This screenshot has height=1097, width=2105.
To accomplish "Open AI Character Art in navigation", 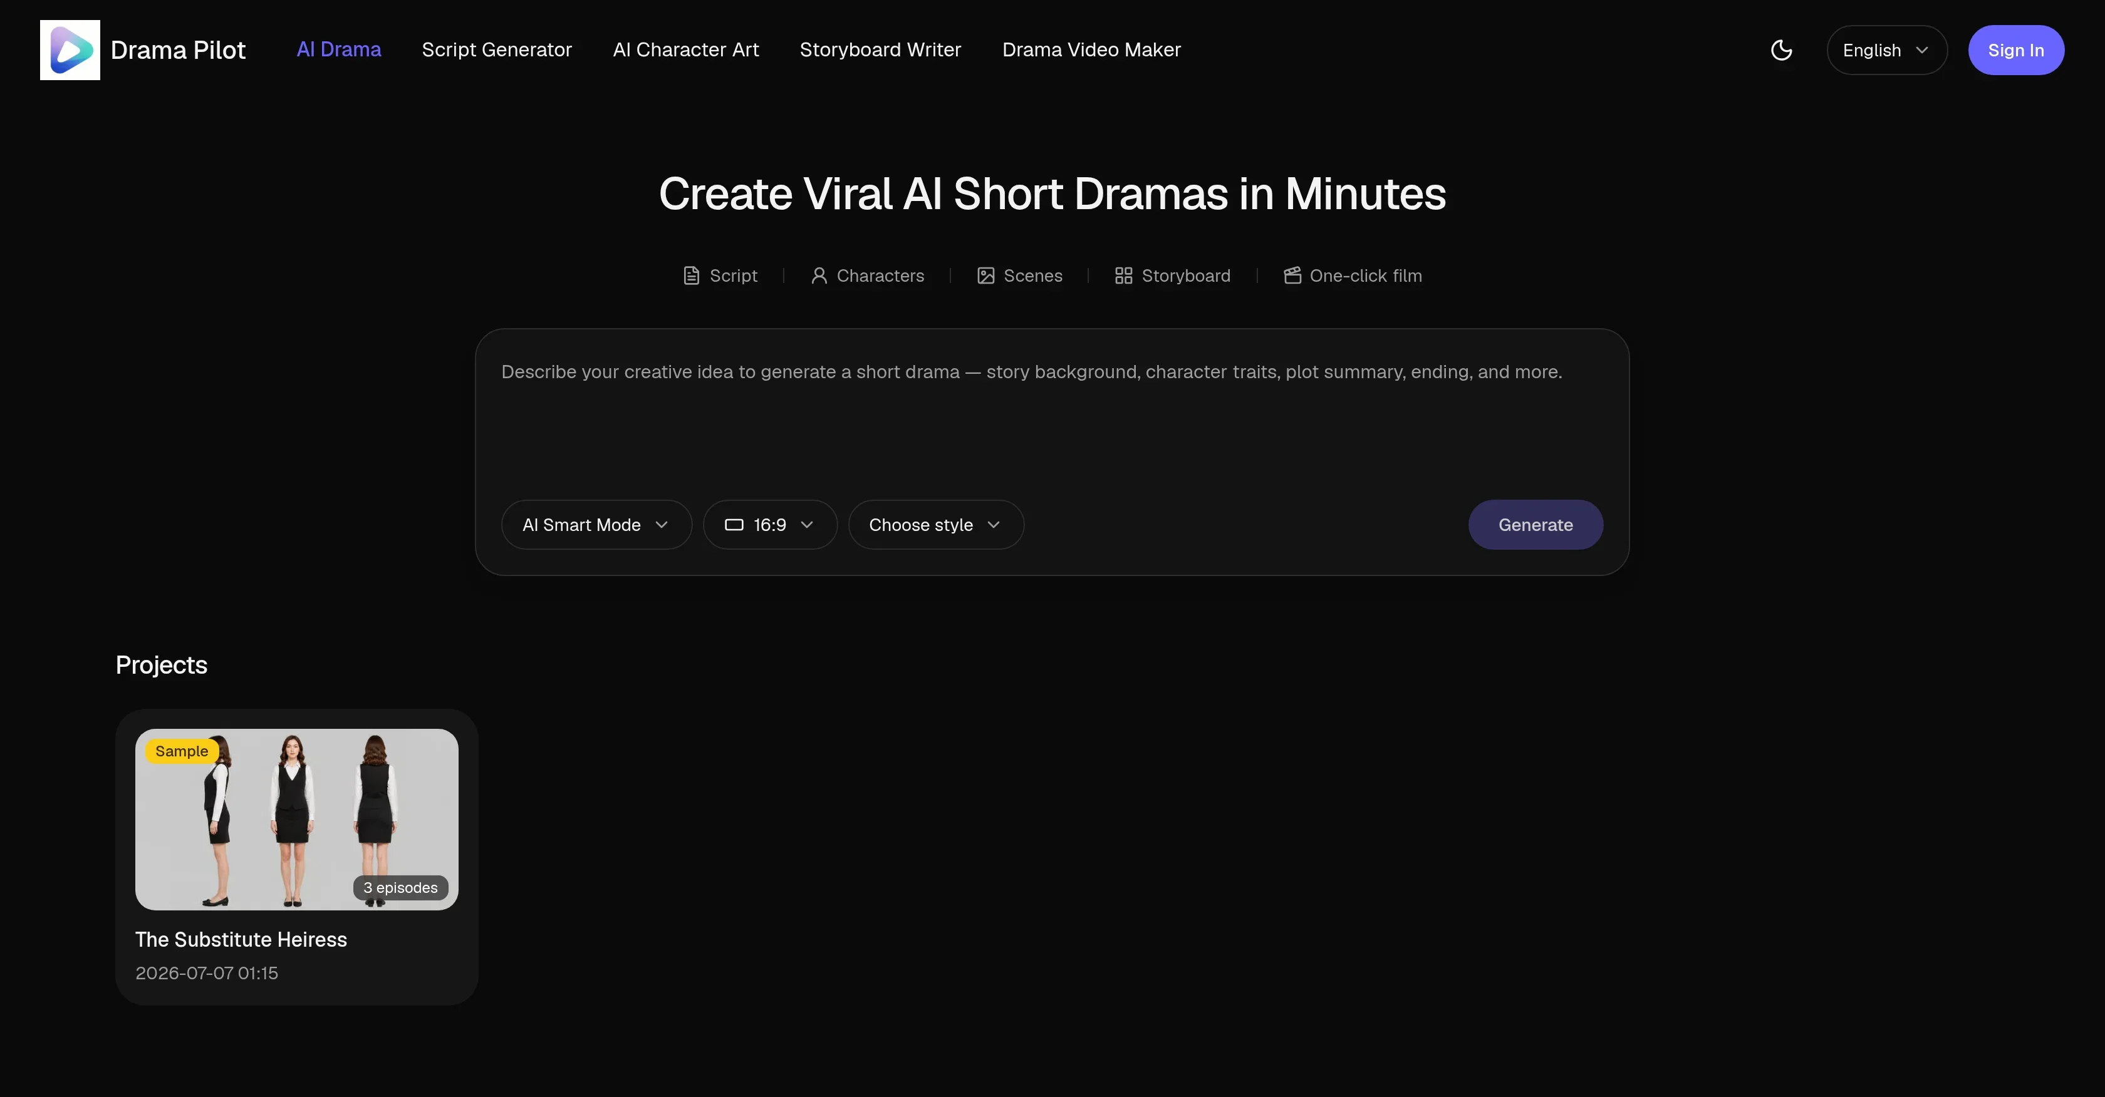I will tap(685, 50).
